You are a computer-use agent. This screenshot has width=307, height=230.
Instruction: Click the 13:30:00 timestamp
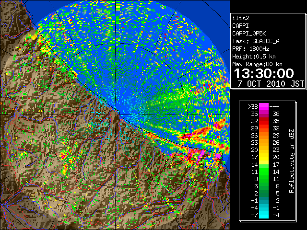pyautogui.click(x=264, y=73)
